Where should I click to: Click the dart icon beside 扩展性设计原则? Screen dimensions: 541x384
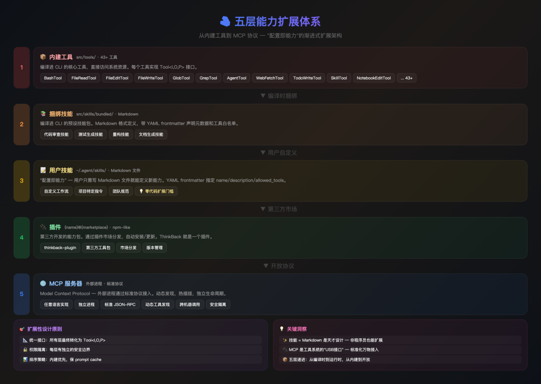(22, 328)
